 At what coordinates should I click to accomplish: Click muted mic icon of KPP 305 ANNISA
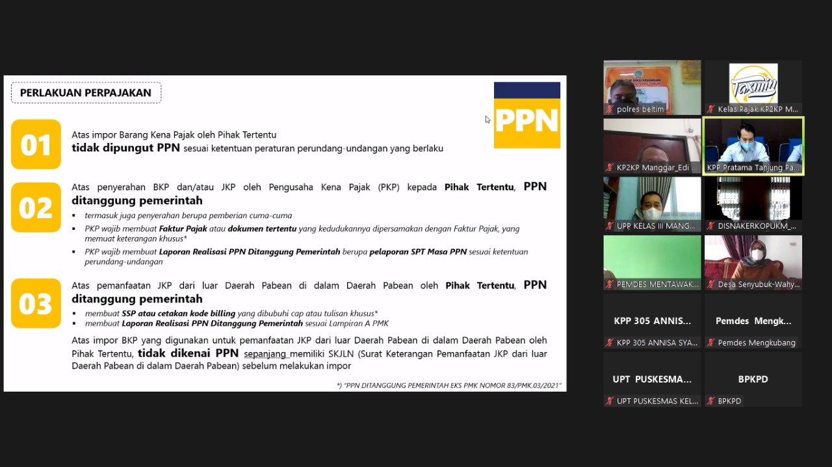pos(610,343)
